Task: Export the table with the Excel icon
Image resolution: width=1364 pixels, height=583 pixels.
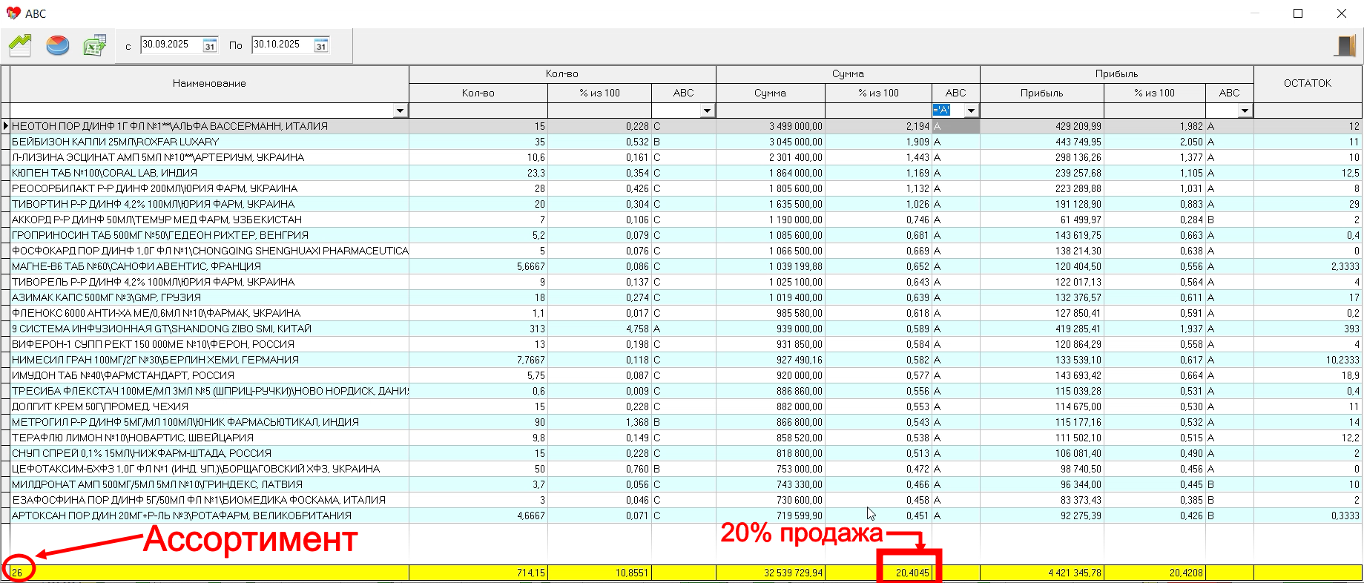Action: point(94,45)
